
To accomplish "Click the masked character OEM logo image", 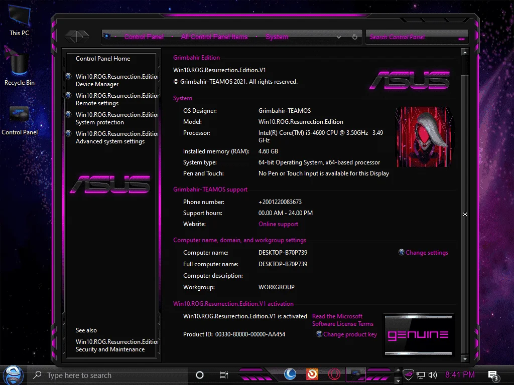I will tap(424, 137).
